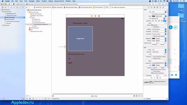
Task: Open the view Mode Left dropdown
Action: point(159,50)
